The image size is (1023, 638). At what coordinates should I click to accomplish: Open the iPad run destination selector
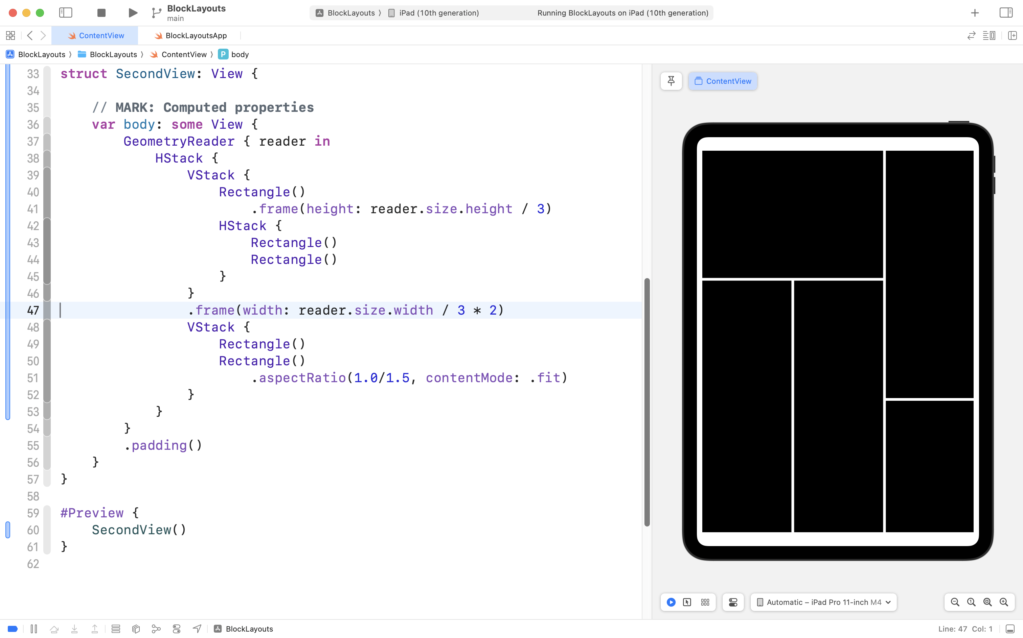[438, 13]
